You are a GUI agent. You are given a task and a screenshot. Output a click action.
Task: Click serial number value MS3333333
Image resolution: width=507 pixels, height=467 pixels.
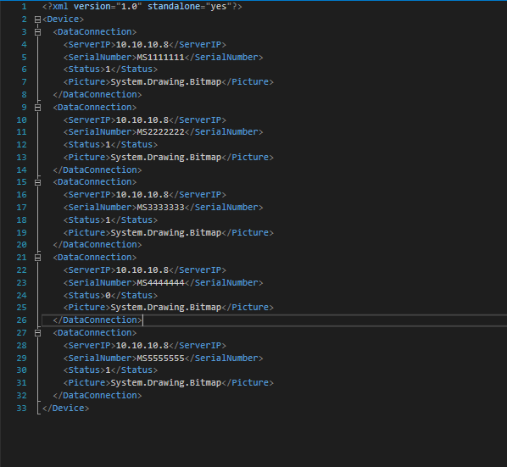161,208
